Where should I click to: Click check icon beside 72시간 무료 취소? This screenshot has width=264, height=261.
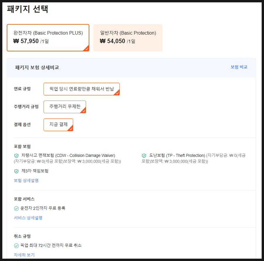(x=16, y=246)
